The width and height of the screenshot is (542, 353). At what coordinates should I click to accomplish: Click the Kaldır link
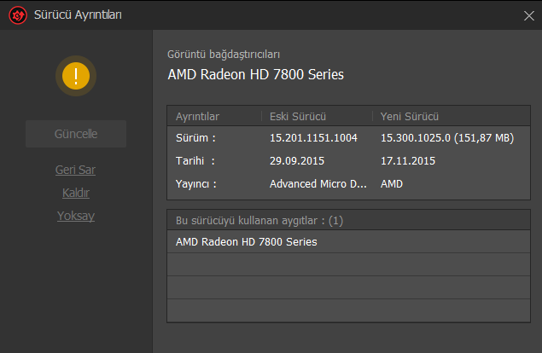click(76, 193)
